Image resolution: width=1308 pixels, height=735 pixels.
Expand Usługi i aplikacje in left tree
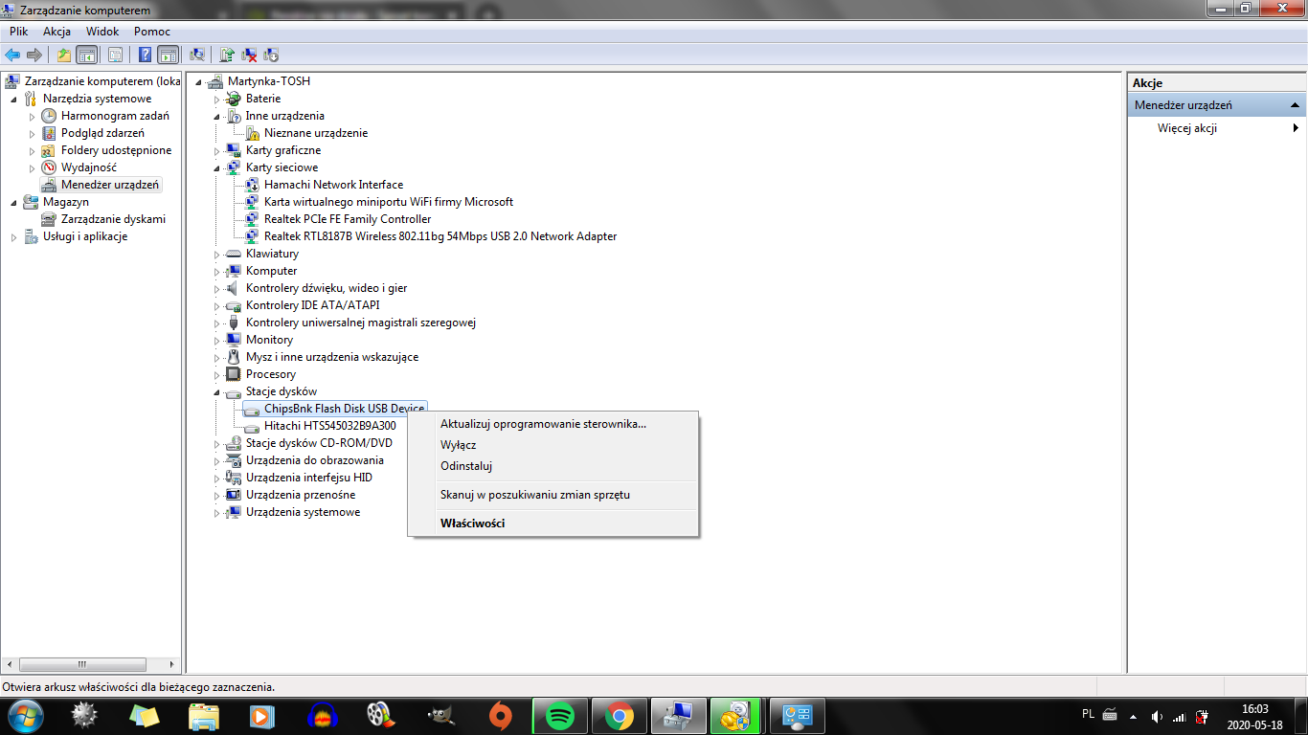(x=13, y=236)
